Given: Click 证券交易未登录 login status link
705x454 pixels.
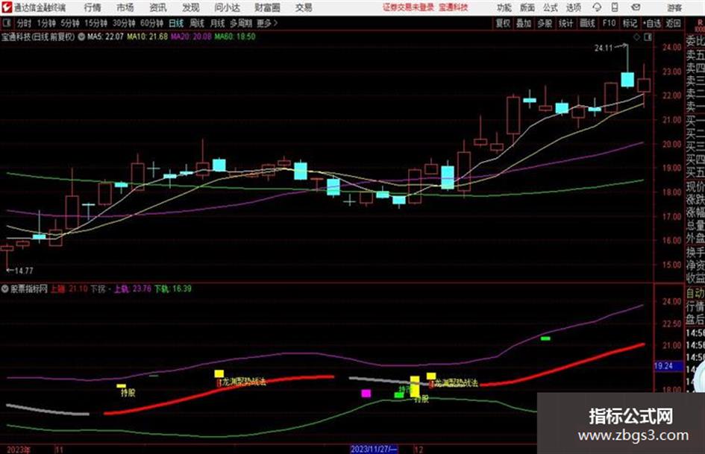Looking at the screenshot, I should coord(408,7).
